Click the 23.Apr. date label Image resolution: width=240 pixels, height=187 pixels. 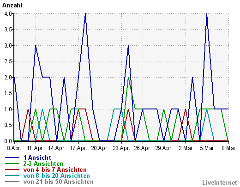(121, 148)
